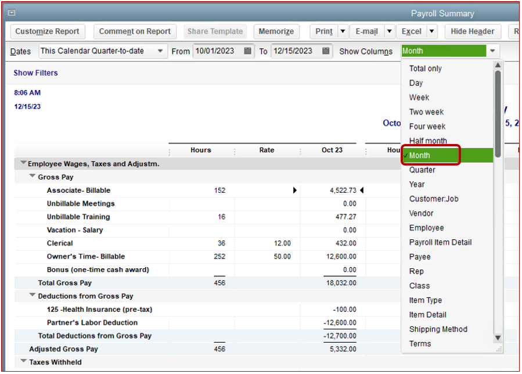The width and height of the screenshot is (522, 374).
Task: Open the Dates range combo box
Action: 103,51
